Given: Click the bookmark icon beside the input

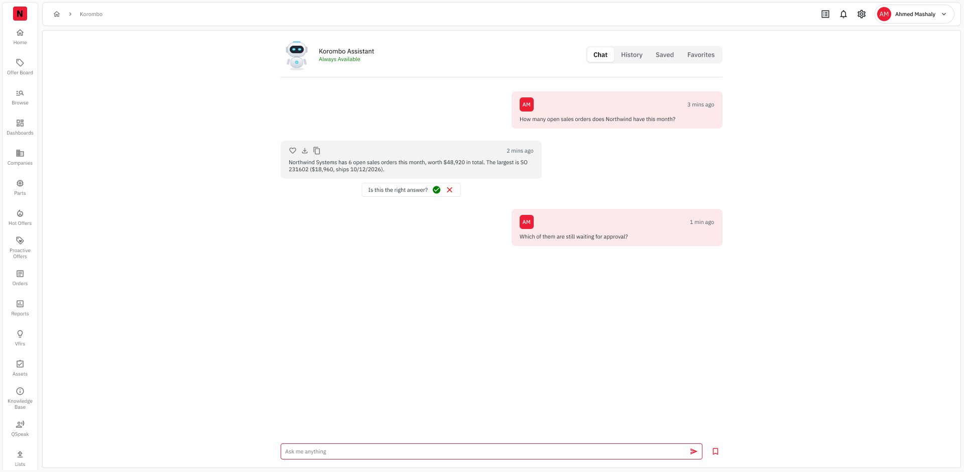Looking at the screenshot, I should click(x=715, y=451).
